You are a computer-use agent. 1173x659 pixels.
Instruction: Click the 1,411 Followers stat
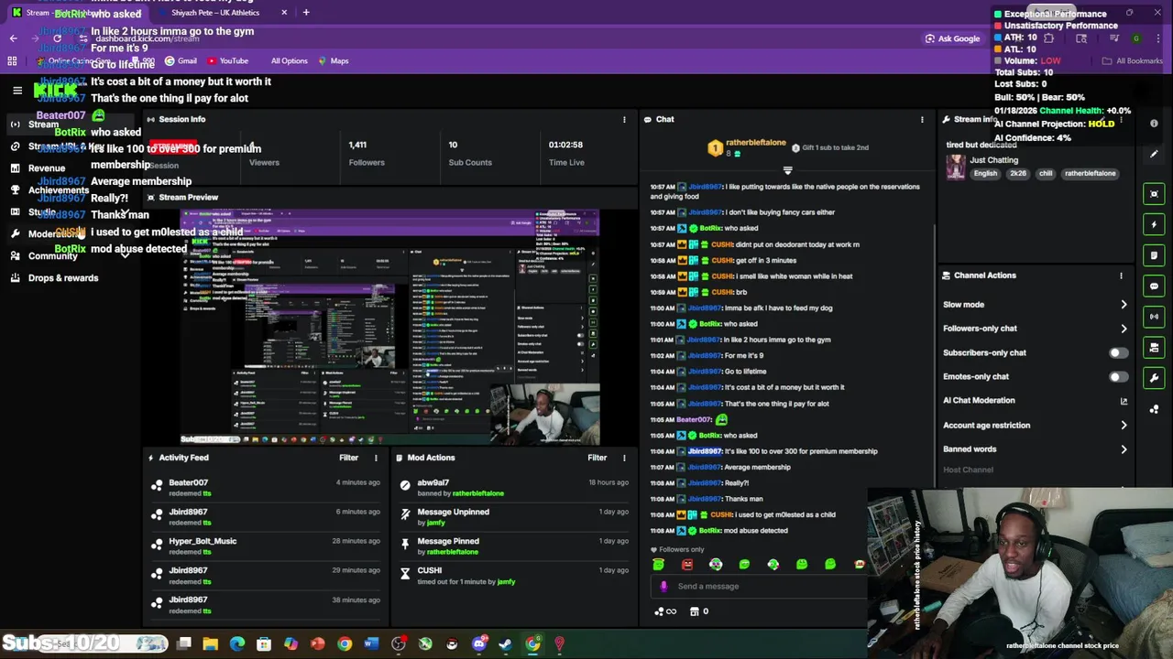pyautogui.click(x=366, y=153)
